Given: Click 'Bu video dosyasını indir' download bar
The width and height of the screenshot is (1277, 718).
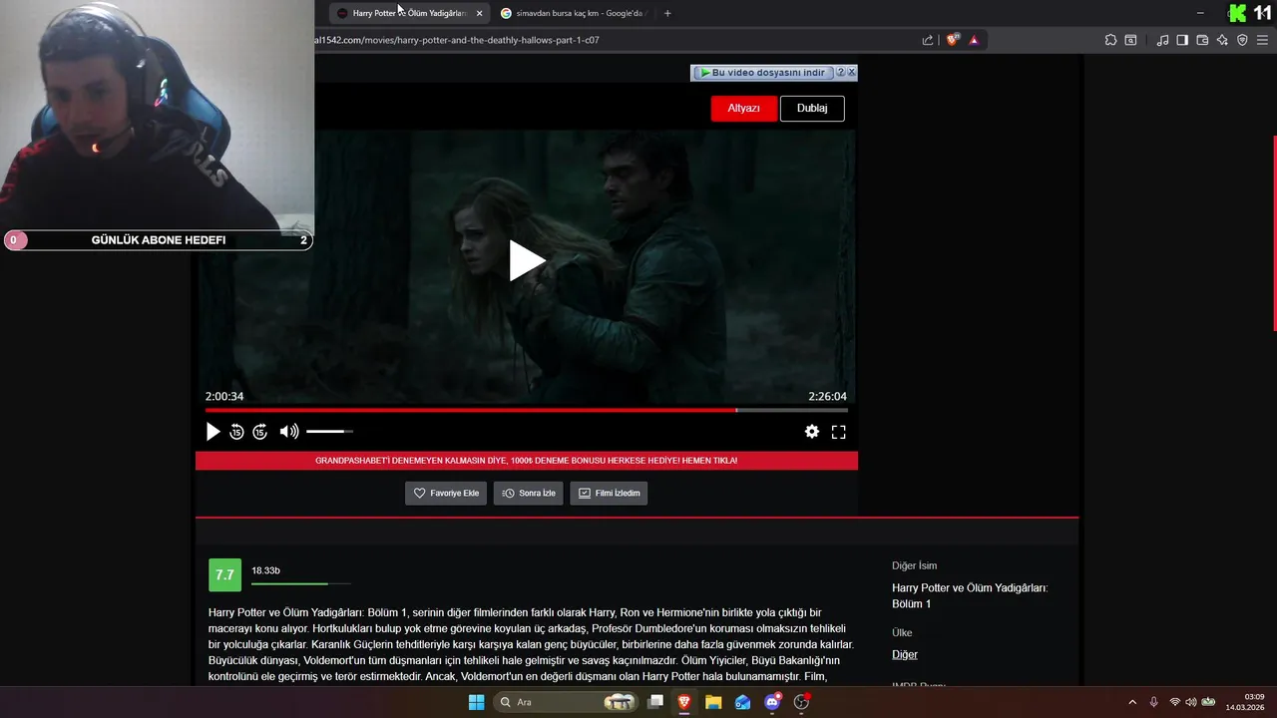Looking at the screenshot, I should (762, 73).
